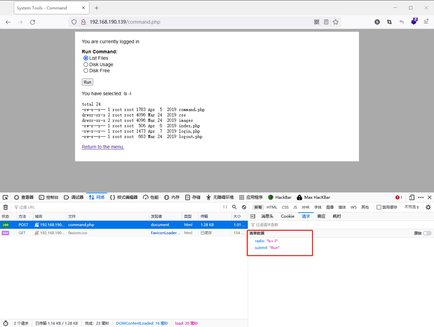This screenshot has height=327, width=434.
Task: Enable the disable cache checkbox
Action: 379,207
